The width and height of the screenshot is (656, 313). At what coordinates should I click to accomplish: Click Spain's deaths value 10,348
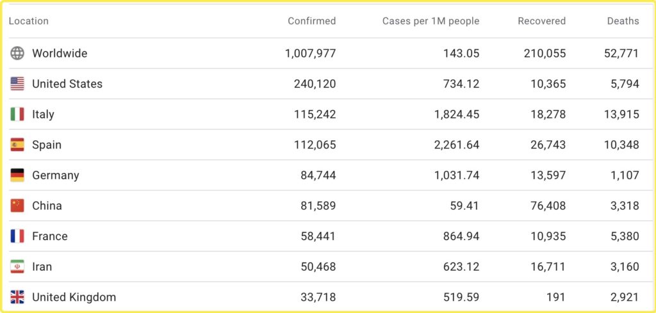click(621, 145)
